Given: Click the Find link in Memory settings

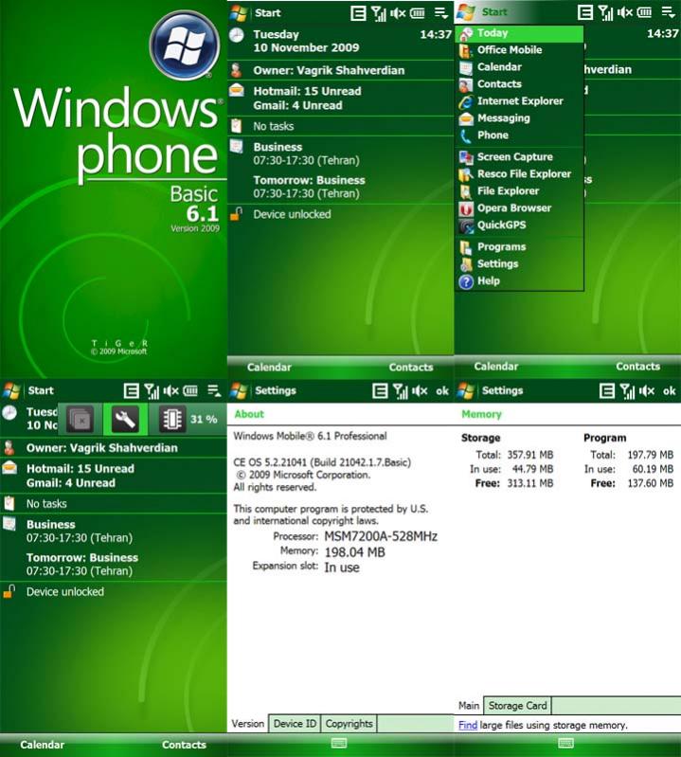Looking at the screenshot, I should click(x=468, y=725).
